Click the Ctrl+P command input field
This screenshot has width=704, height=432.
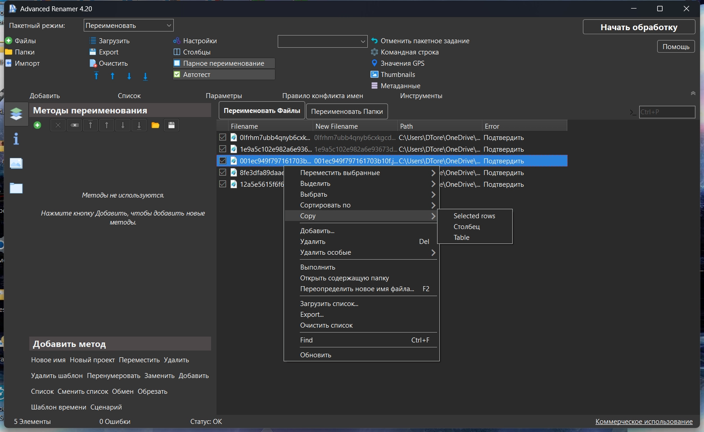tap(667, 112)
